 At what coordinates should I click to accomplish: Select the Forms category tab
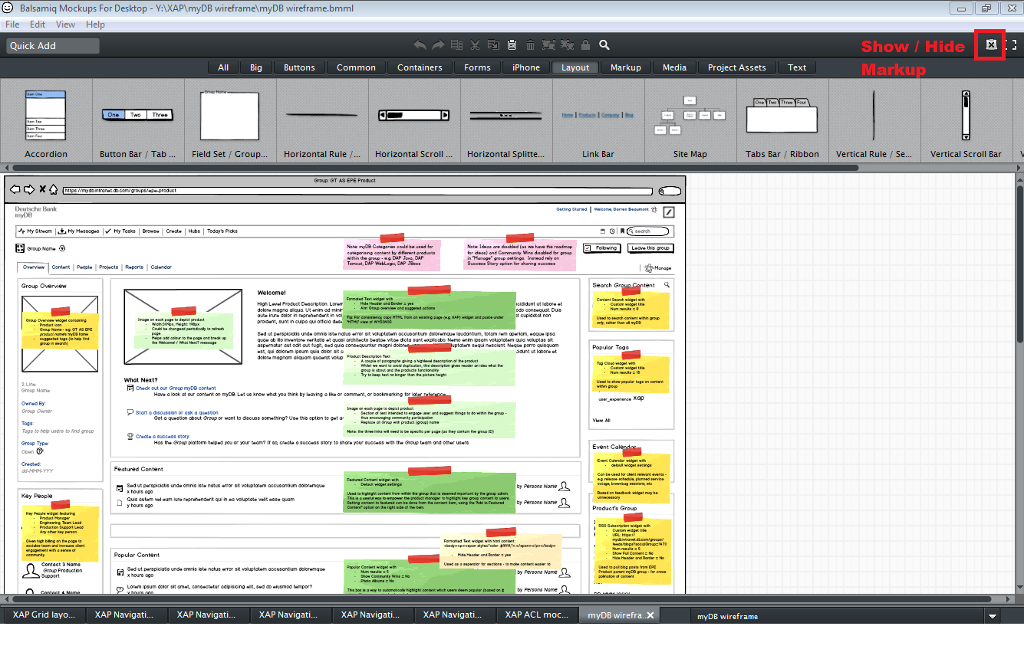[x=477, y=67]
